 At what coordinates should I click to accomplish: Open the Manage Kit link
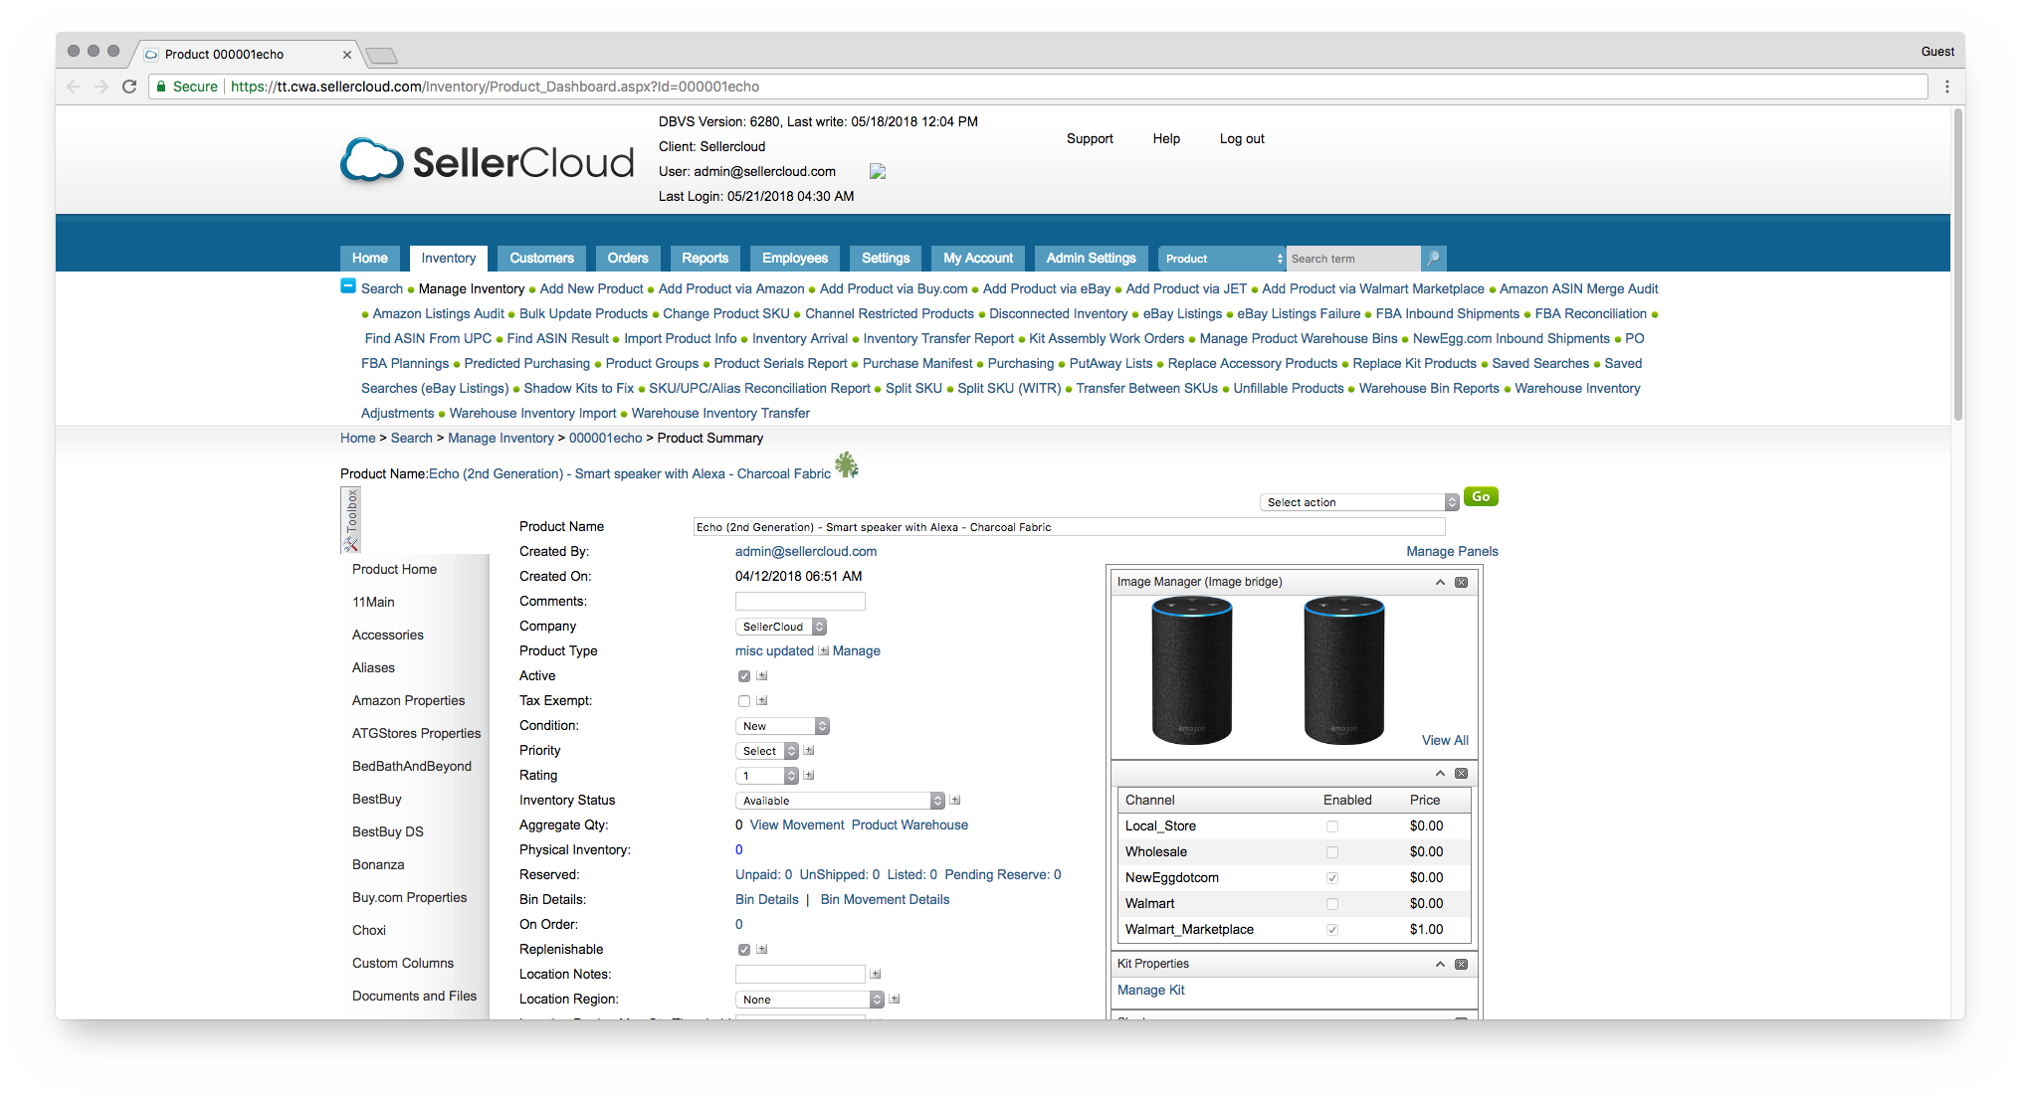pyautogui.click(x=1151, y=991)
